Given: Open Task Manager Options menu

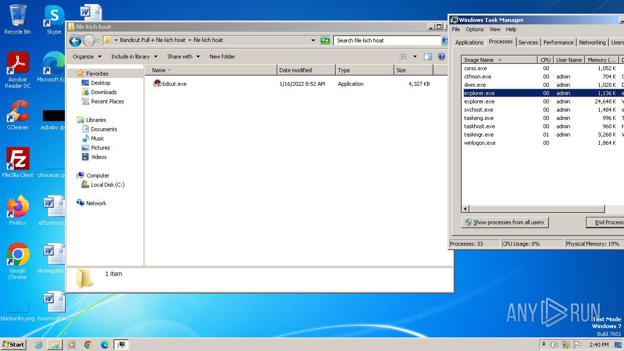Looking at the screenshot, I should pos(475,29).
